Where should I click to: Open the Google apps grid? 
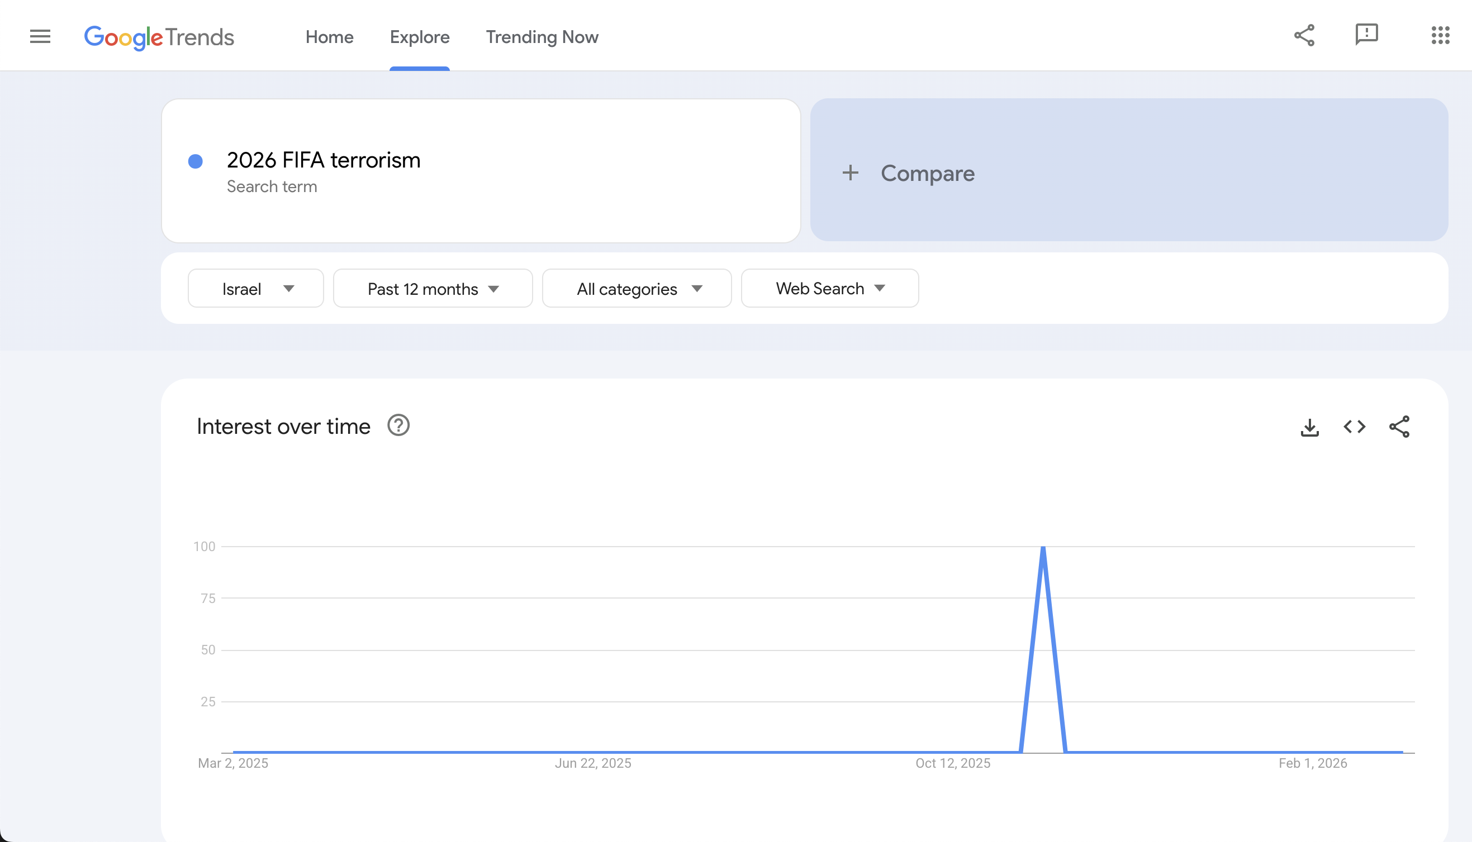[1440, 35]
